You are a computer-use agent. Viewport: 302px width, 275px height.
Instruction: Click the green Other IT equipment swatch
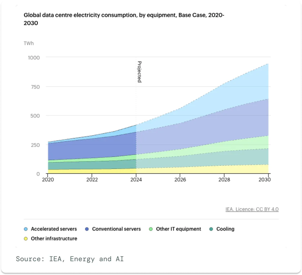click(151, 229)
